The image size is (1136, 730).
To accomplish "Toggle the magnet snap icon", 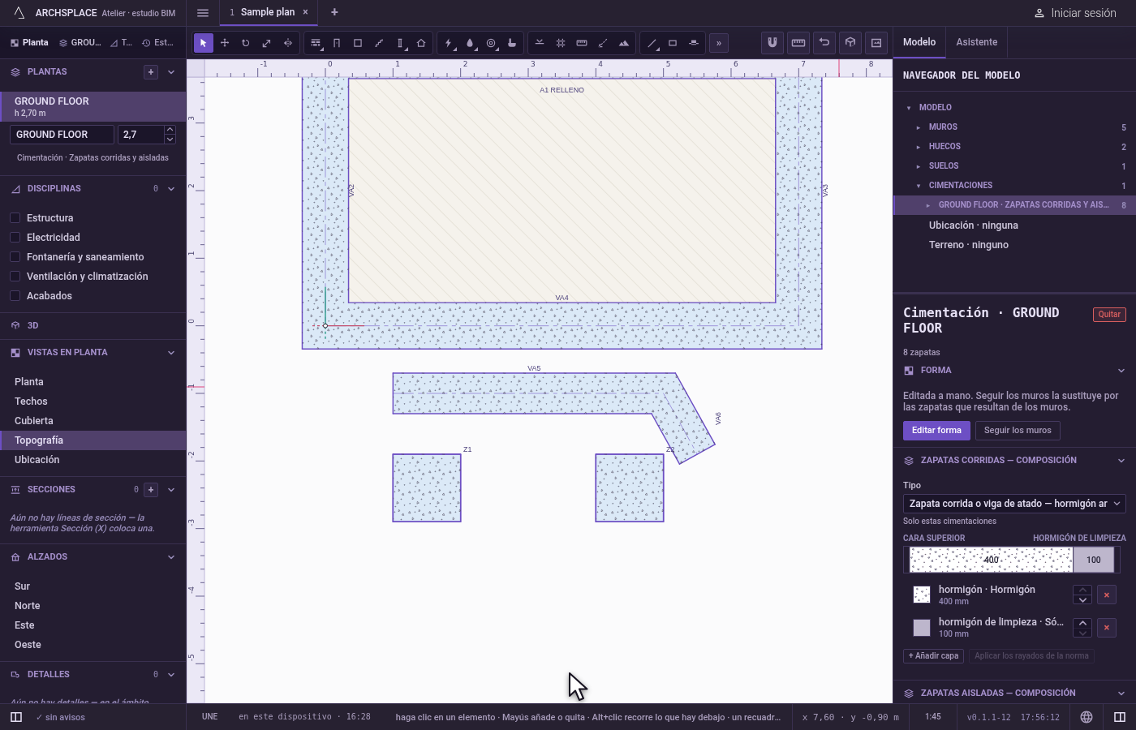I will click(772, 42).
